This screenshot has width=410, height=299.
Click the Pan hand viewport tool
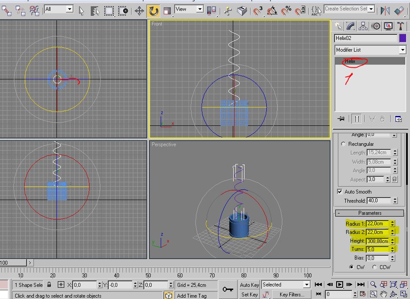click(384, 294)
